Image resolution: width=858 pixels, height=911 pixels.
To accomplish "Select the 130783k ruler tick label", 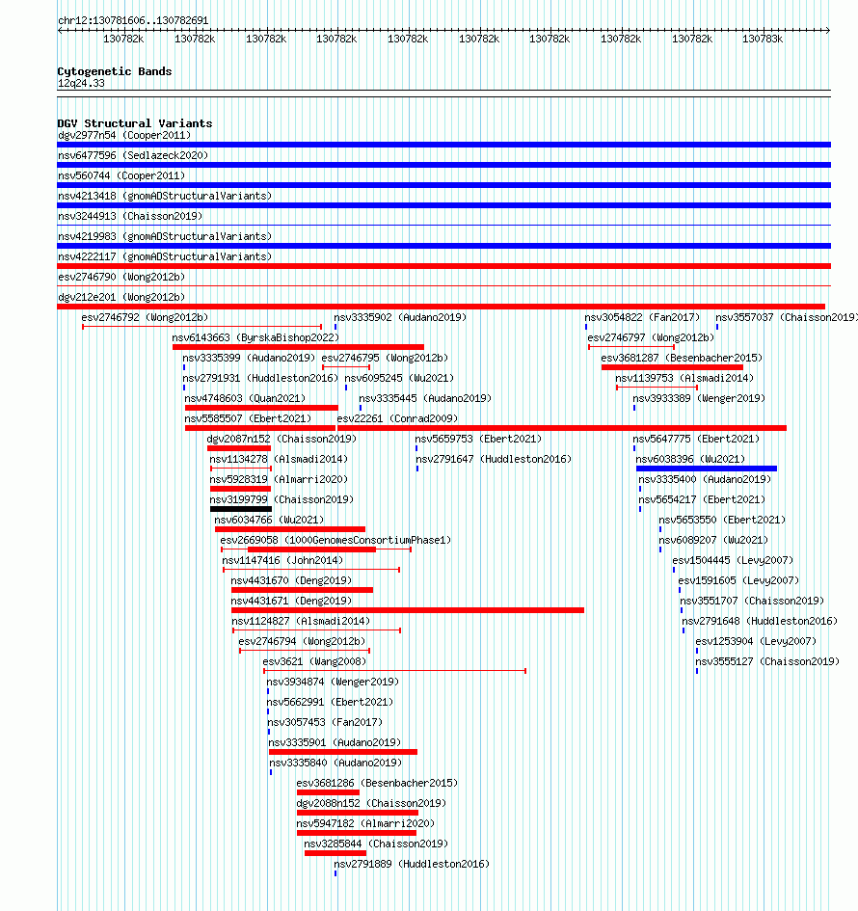I will coord(763,39).
